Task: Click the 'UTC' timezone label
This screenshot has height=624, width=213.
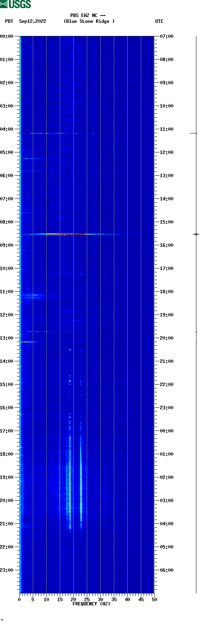Action: (159, 21)
